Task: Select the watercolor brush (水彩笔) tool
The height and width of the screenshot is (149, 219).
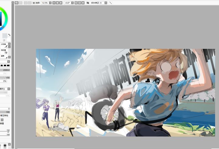Action: (4, 46)
